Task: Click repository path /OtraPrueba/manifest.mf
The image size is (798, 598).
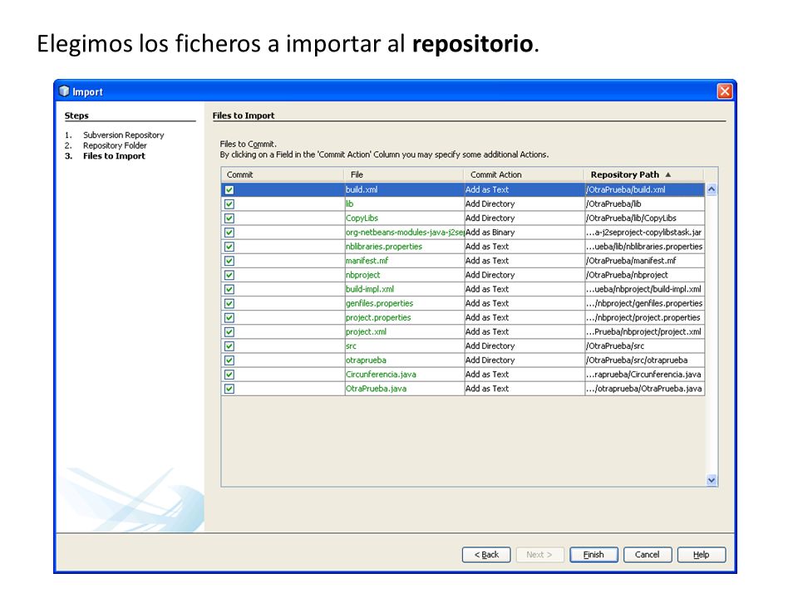Action: (x=631, y=261)
